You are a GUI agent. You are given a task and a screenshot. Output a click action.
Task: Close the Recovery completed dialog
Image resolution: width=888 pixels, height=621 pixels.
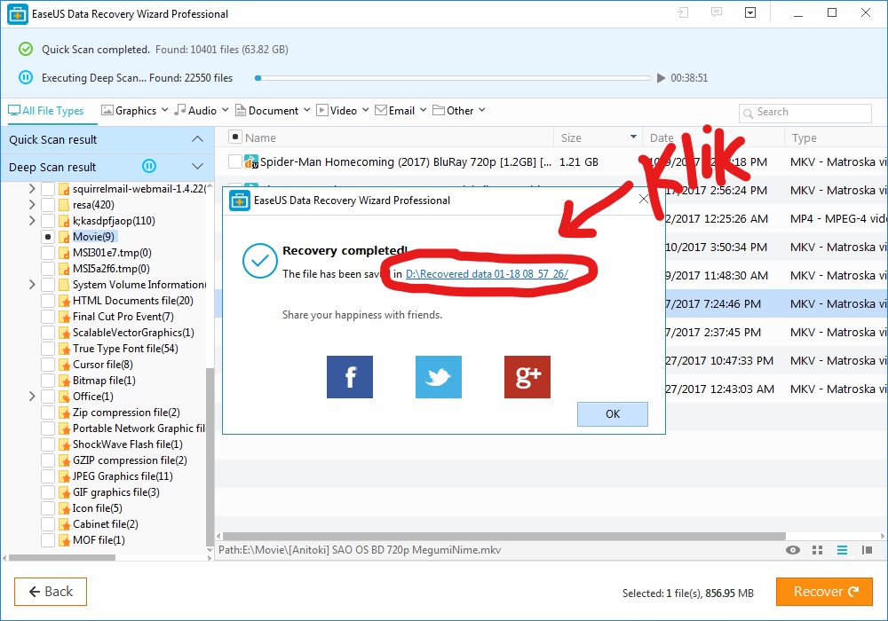643,199
